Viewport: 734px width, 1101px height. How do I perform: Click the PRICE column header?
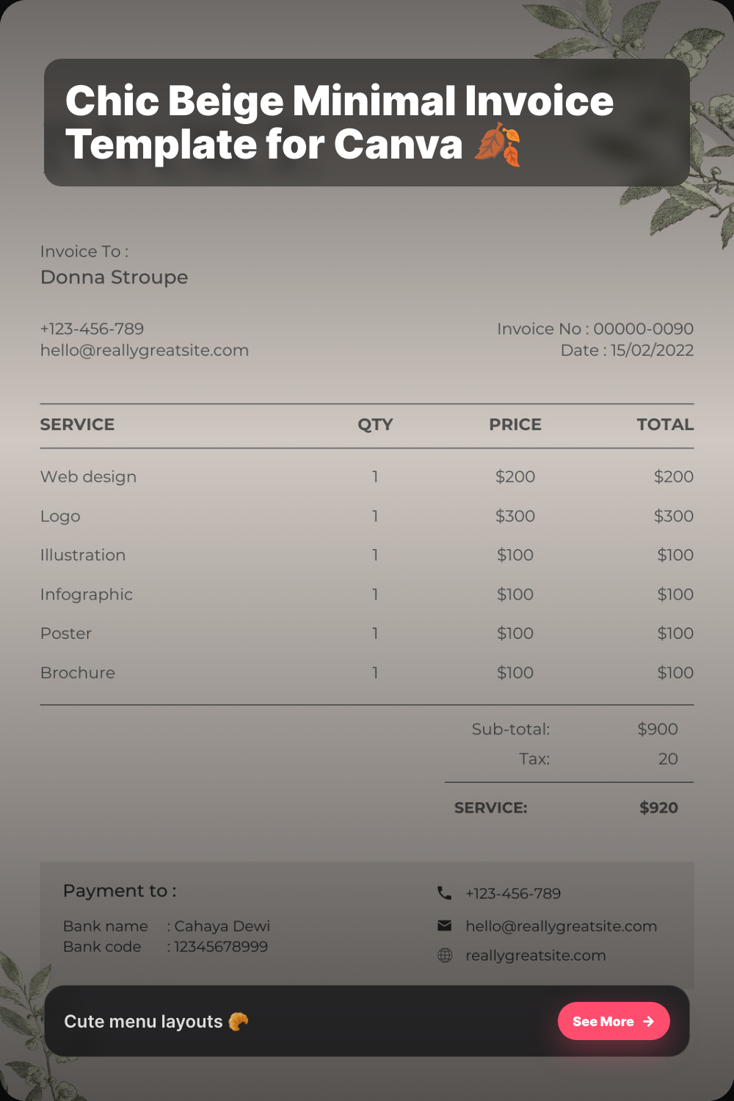515,424
